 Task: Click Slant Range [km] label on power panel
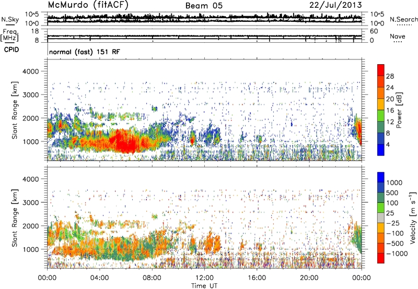[15, 110]
